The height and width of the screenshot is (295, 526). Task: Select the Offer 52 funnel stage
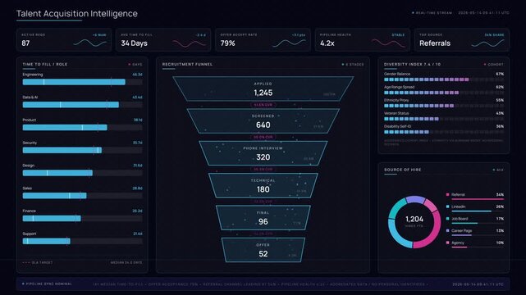pos(263,250)
